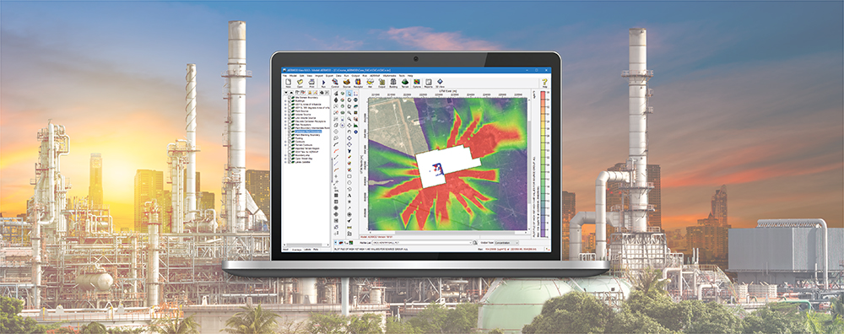Open the Receptor pathway icon
Viewport: 844px width, 334px height.
pos(358,83)
